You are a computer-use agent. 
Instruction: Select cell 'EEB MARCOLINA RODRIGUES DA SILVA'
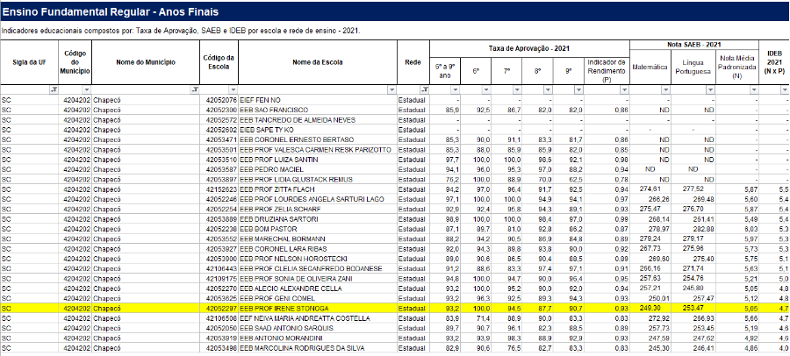click(318, 348)
